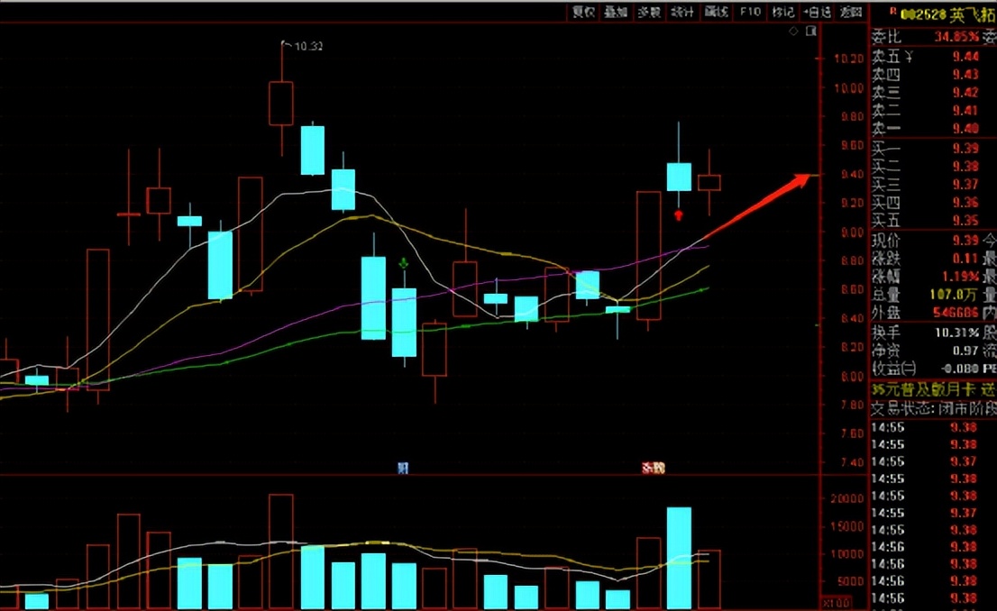Click the stock code 002528 title

pyautogui.click(x=923, y=14)
